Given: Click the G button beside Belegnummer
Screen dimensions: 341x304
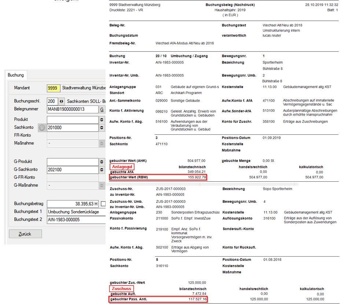Looking at the screenshot, I should (x=102, y=109).
